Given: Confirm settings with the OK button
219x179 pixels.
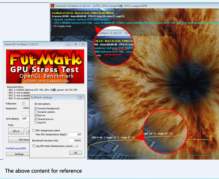Looking at the screenshot, I should (x=76, y=153).
